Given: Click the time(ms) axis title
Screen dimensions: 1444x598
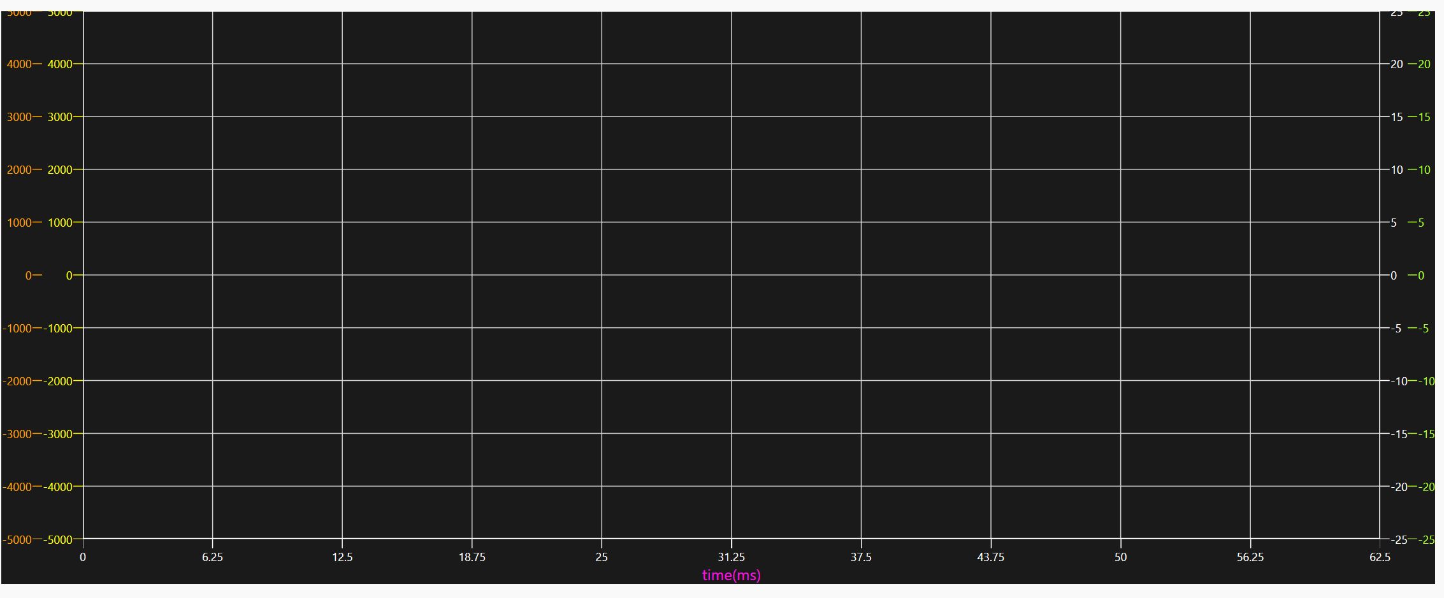Looking at the screenshot, I should click(x=731, y=575).
